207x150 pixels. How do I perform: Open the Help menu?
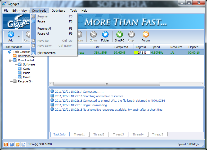[x=84, y=11]
